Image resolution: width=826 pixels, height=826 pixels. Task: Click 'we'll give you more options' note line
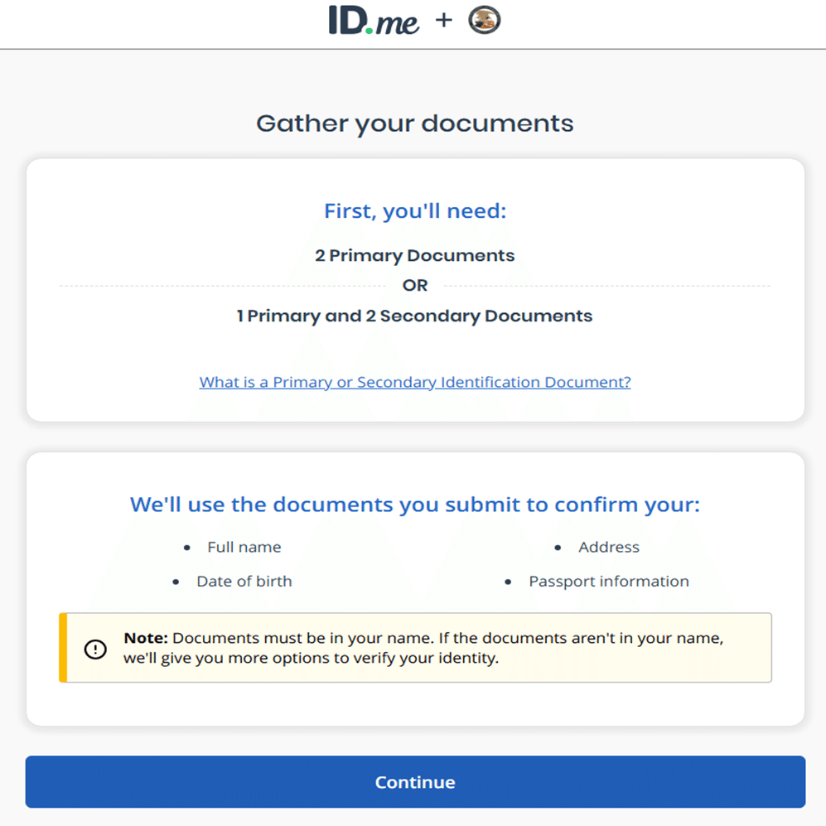[x=311, y=660]
